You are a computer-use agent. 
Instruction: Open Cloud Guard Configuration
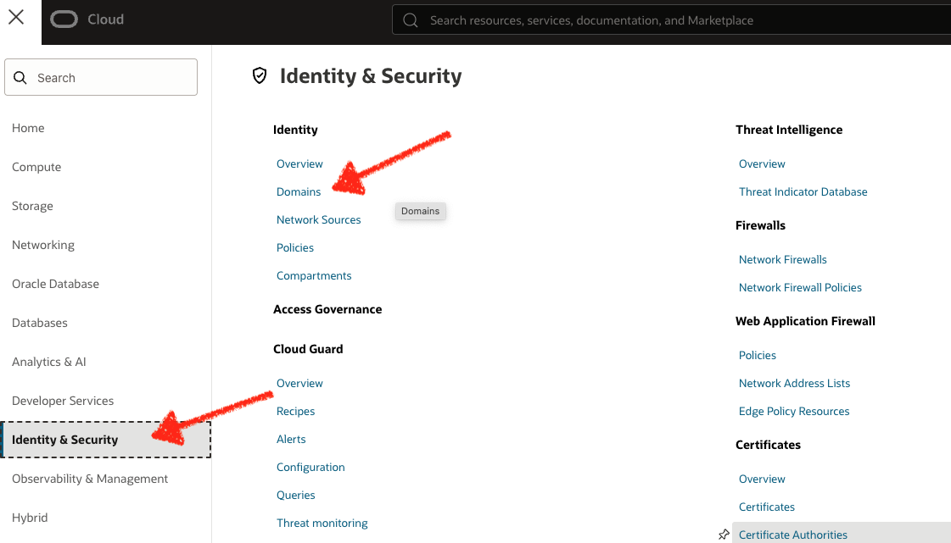310,467
